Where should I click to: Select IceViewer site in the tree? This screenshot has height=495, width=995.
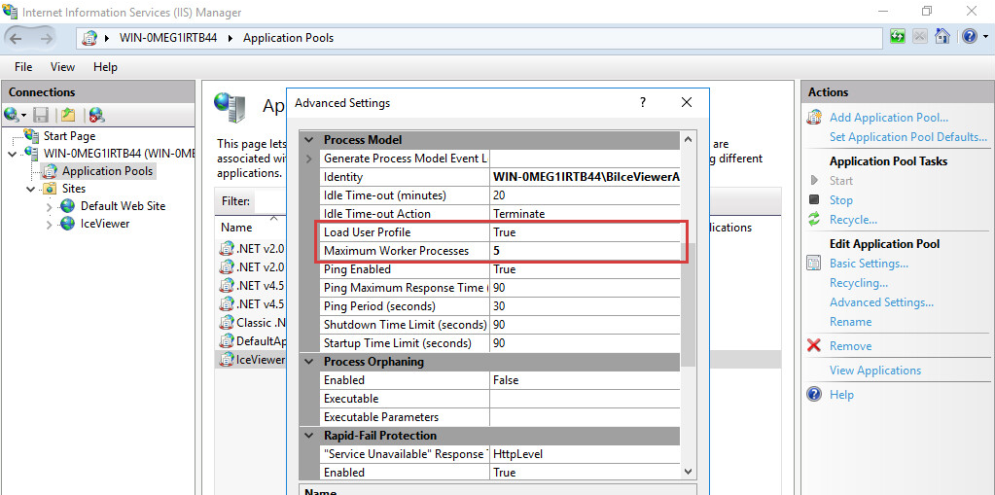pos(105,224)
